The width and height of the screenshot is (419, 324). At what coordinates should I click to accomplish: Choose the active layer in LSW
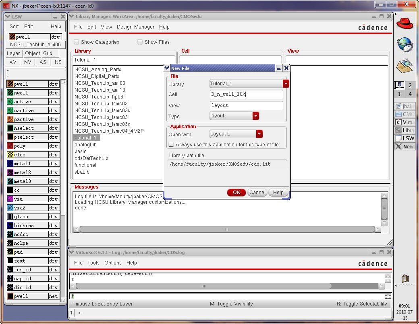(x=33, y=102)
